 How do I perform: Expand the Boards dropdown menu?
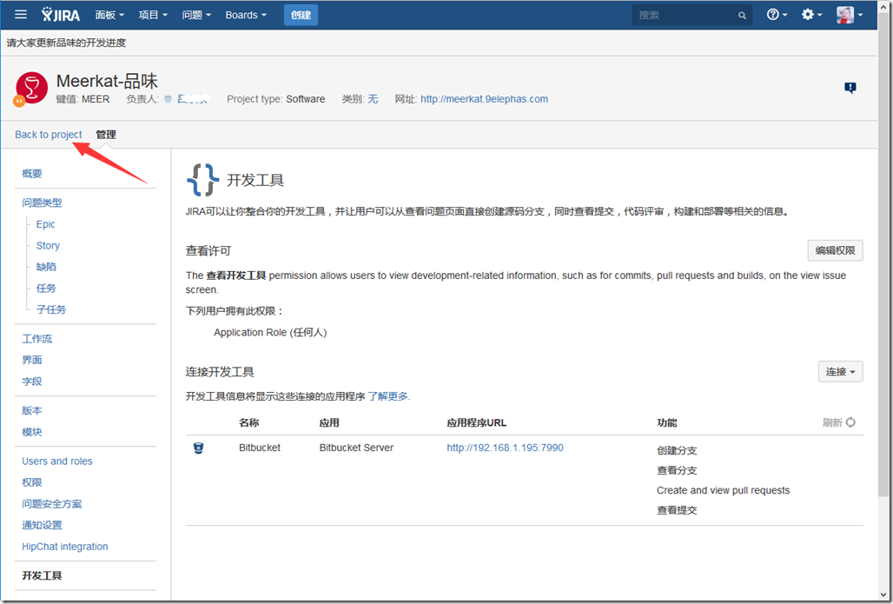coord(246,15)
